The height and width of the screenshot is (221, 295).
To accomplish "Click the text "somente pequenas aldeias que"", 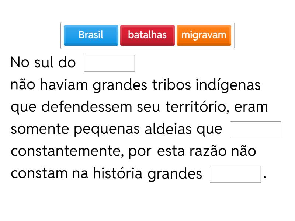I will [117, 129].
